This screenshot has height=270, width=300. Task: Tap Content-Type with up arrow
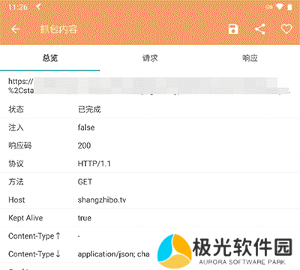coord(34,236)
